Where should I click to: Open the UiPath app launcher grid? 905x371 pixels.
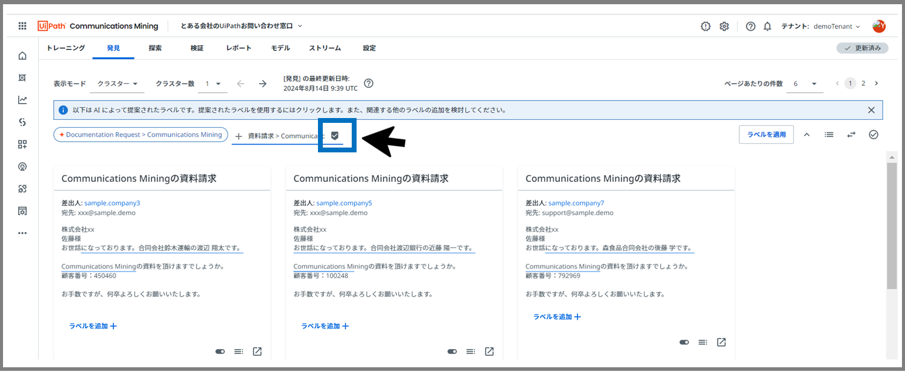[x=22, y=26]
